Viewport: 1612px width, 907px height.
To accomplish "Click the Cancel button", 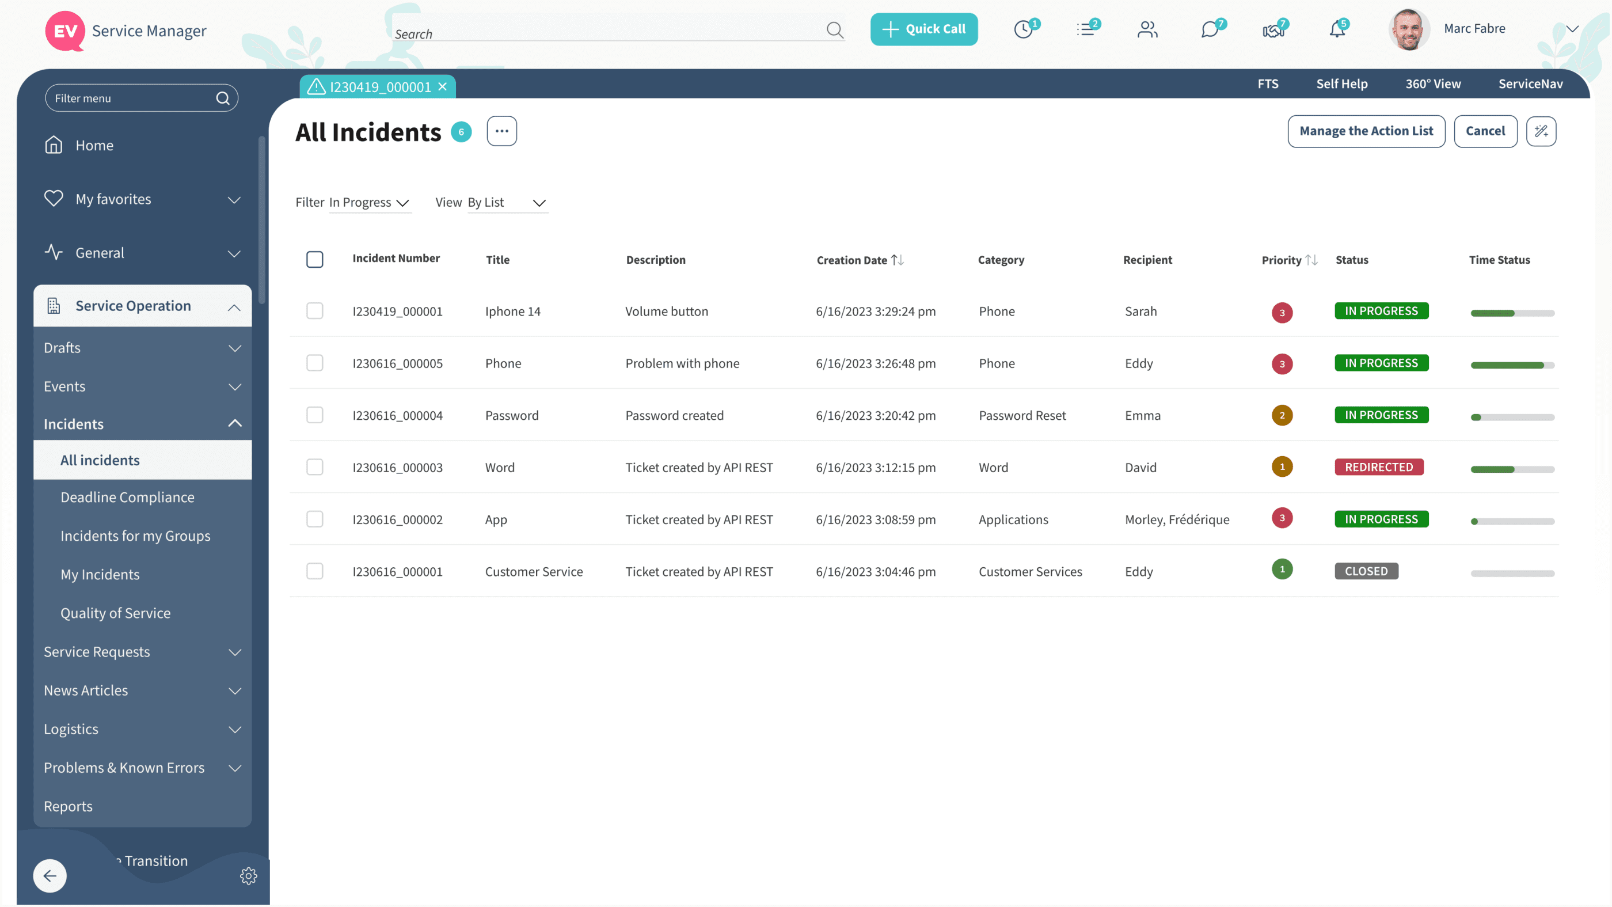I will pyautogui.click(x=1485, y=131).
